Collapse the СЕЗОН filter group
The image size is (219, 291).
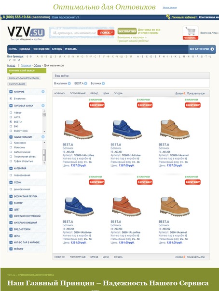11,182
